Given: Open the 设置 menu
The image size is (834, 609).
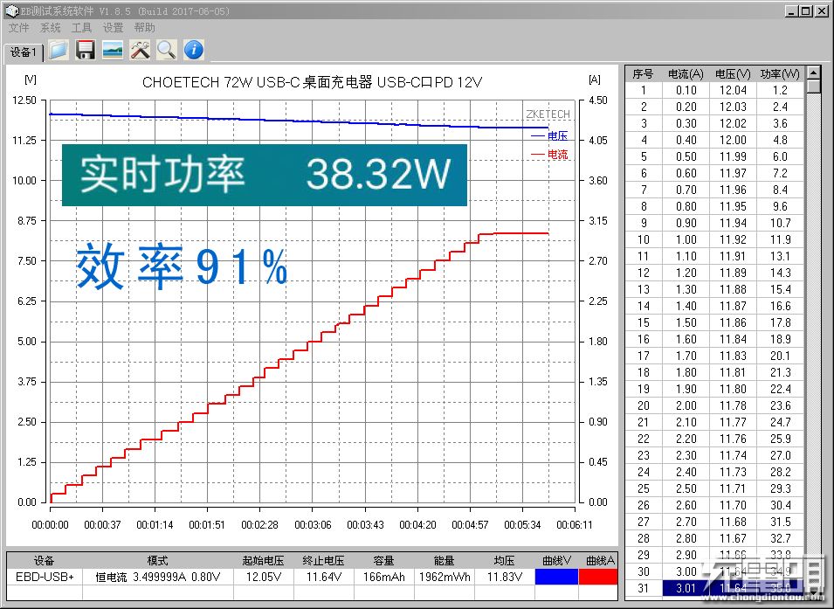Looking at the screenshot, I should (113, 28).
